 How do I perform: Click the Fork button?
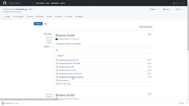tap(178, 9)
